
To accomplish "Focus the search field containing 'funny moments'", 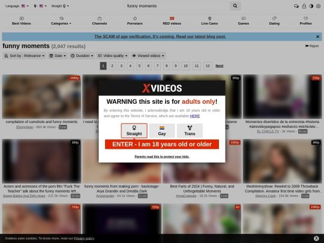I will [177, 6].
